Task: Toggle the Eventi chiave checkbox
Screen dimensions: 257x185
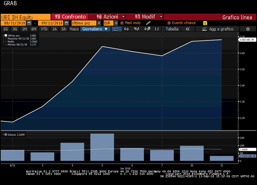Action: click(x=169, y=23)
